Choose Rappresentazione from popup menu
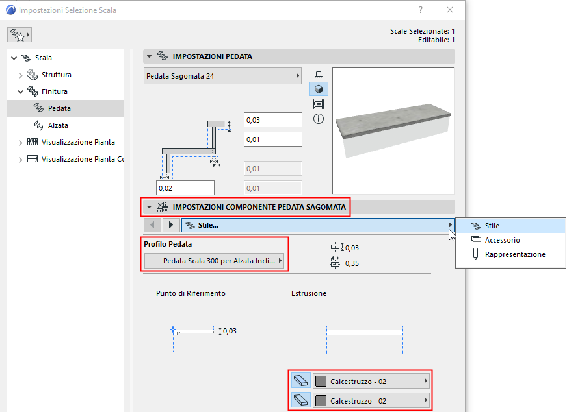 pyautogui.click(x=510, y=255)
